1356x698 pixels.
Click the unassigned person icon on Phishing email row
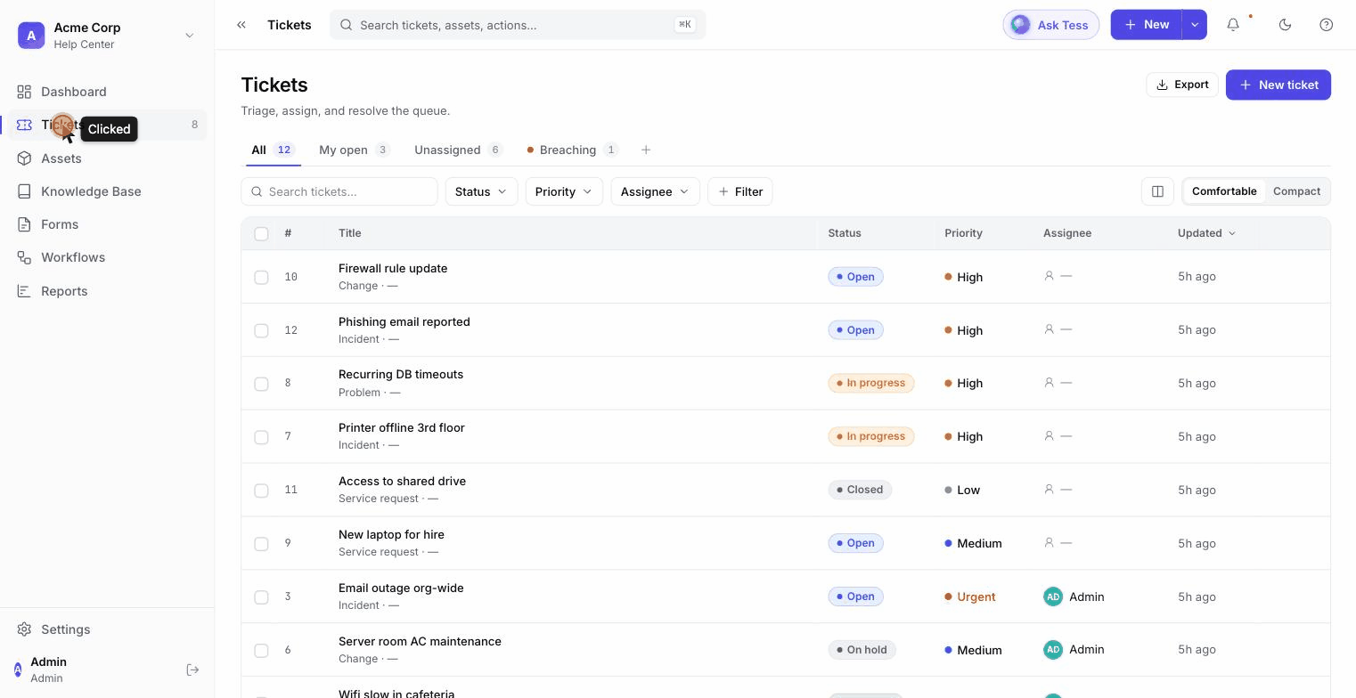(1049, 329)
